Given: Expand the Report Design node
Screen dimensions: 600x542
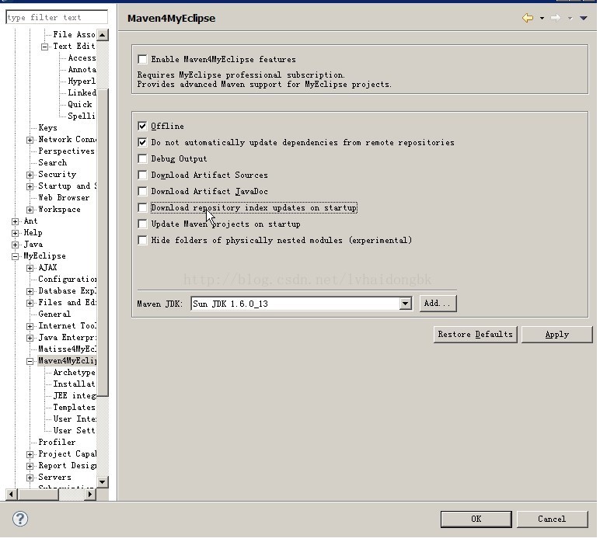Looking at the screenshot, I should 30,467.
